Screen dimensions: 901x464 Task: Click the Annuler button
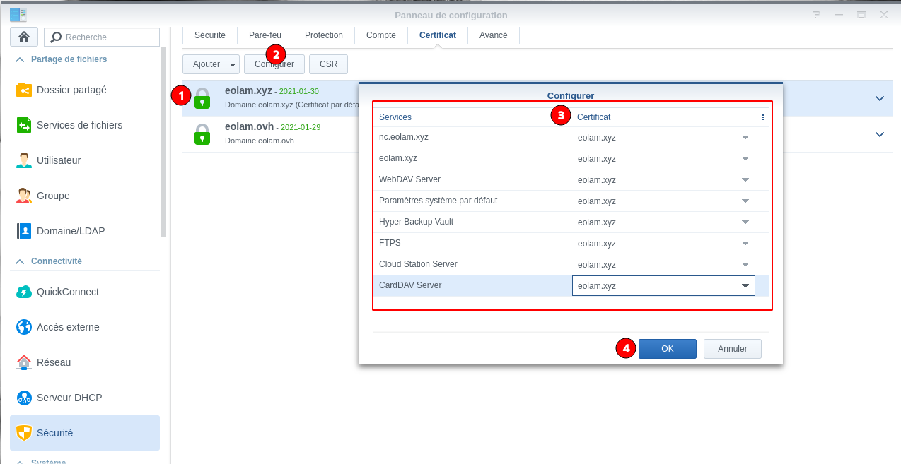point(732,349)
